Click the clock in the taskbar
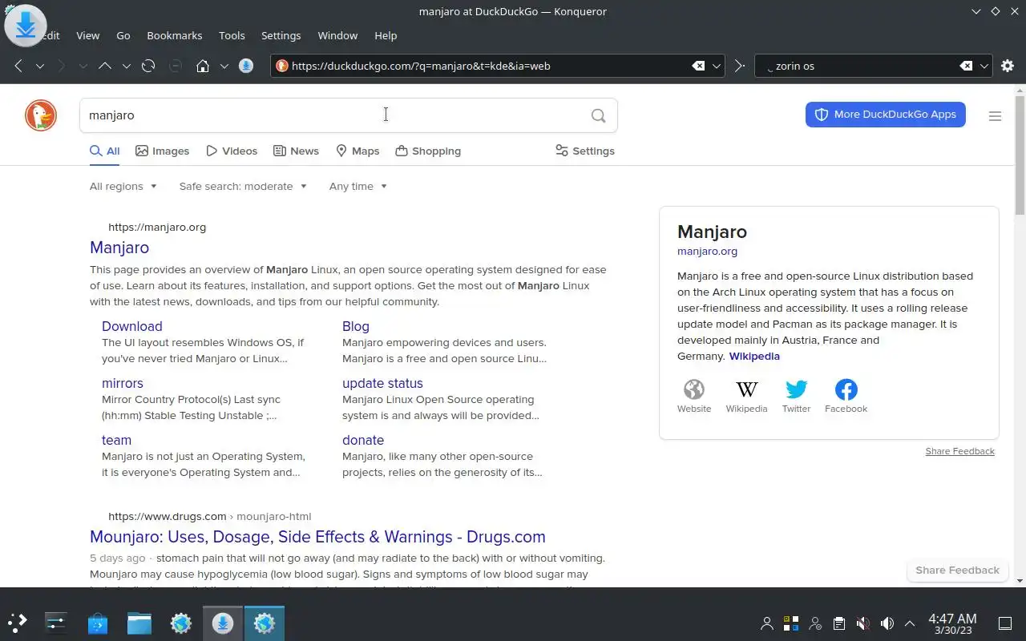 952,623
